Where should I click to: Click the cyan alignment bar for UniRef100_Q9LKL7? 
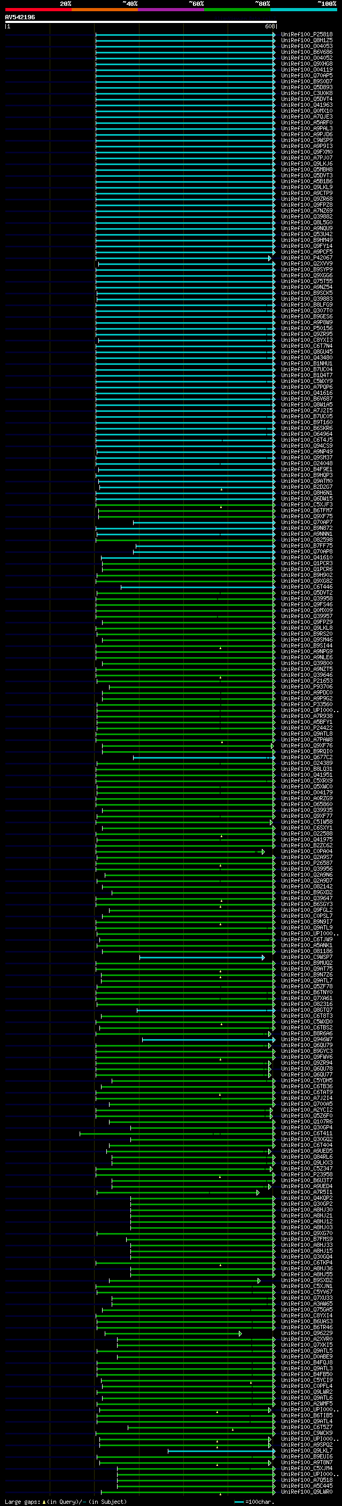[x=222, y=1451]
